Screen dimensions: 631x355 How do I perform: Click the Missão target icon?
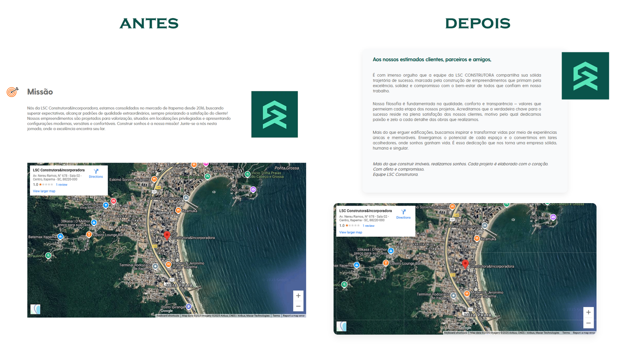coord(12,92)
